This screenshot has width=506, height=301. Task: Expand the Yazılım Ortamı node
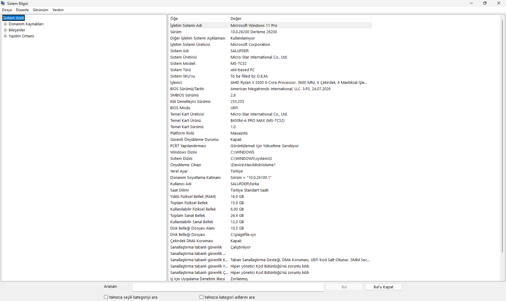pos(5,36)
